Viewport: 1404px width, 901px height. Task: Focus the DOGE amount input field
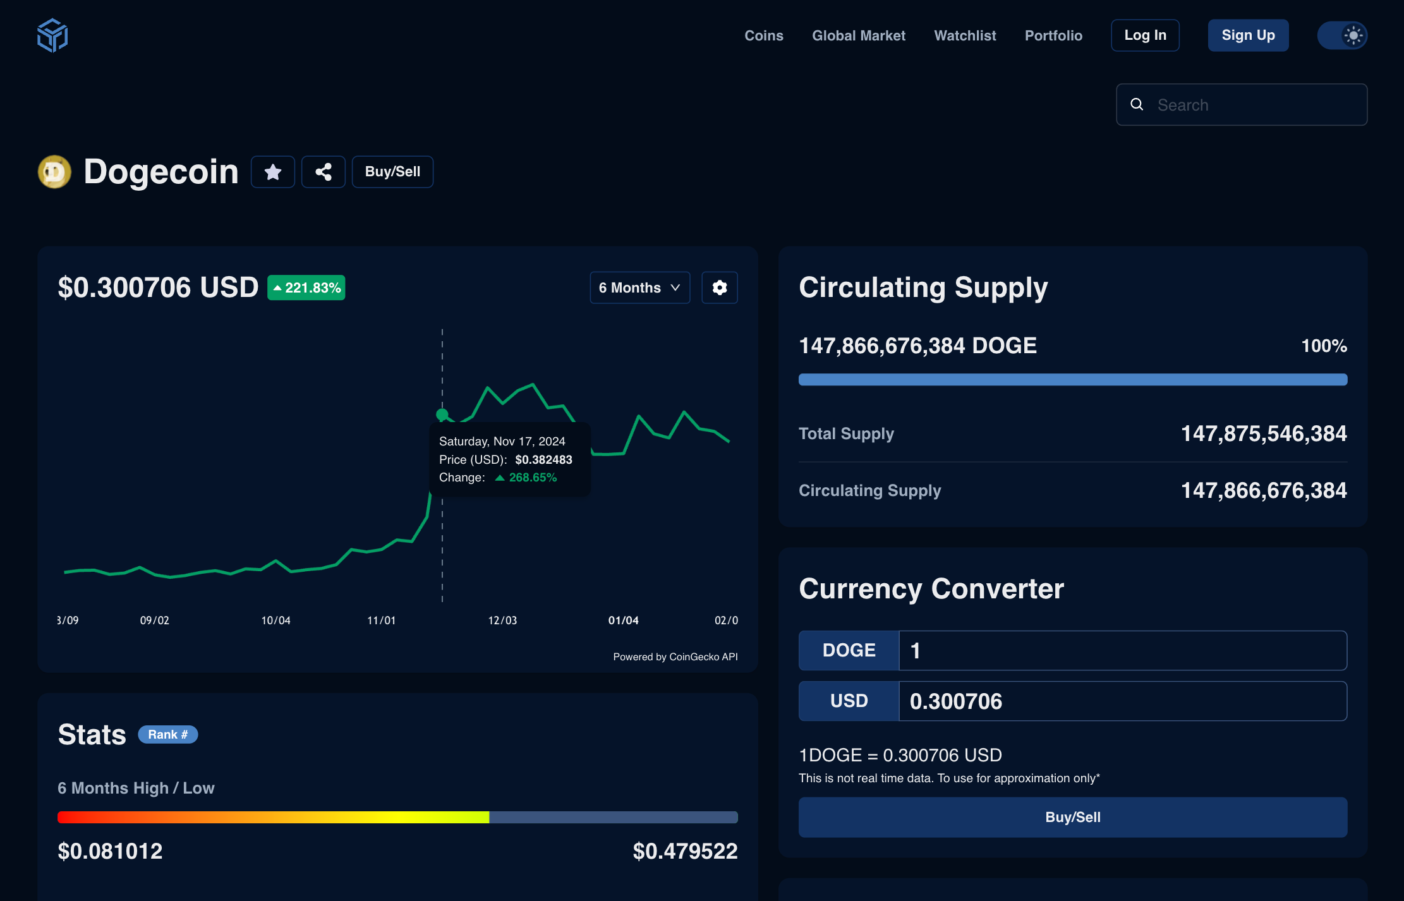(x=1122, y=651)
